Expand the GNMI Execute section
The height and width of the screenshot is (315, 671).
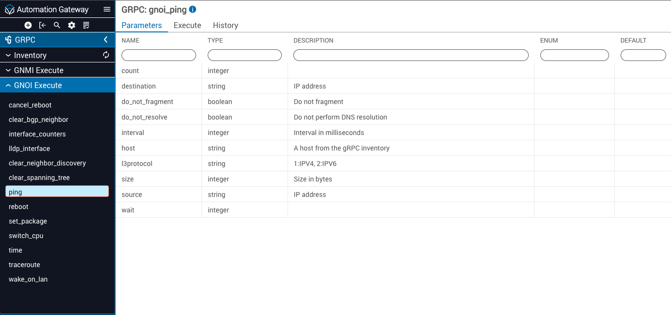[x=39, y=70]
